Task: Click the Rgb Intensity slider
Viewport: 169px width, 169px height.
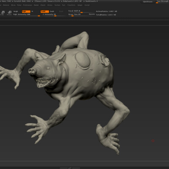Action: pos(27,15)
